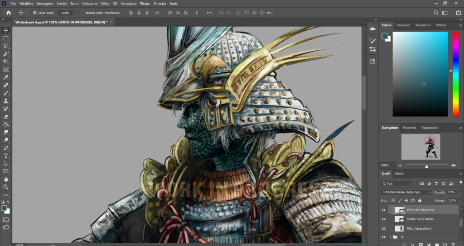The height and width of the screenshot is (246, 464).
Task: Select the Crop tool in the toolbar
Action: [x=6, y=61]
